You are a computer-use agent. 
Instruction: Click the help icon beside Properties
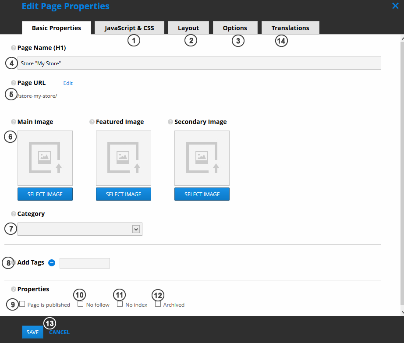(14, 289)
